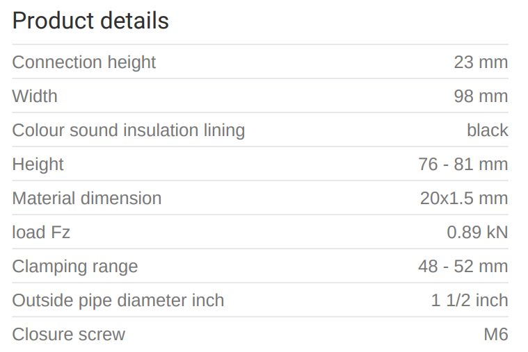Click the 48 - 52 mm clamping value
528x352 pixels.
click(x=463, y=266)
